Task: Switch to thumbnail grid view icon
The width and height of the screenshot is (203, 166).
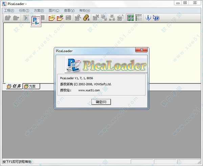Action: [131, 18]
